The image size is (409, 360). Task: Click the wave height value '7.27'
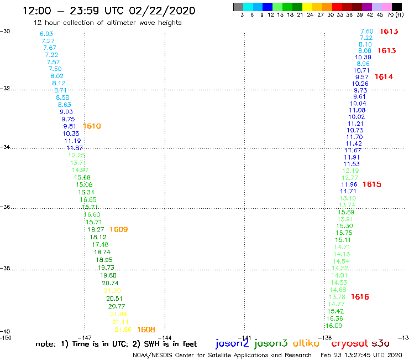click(48, 41)
